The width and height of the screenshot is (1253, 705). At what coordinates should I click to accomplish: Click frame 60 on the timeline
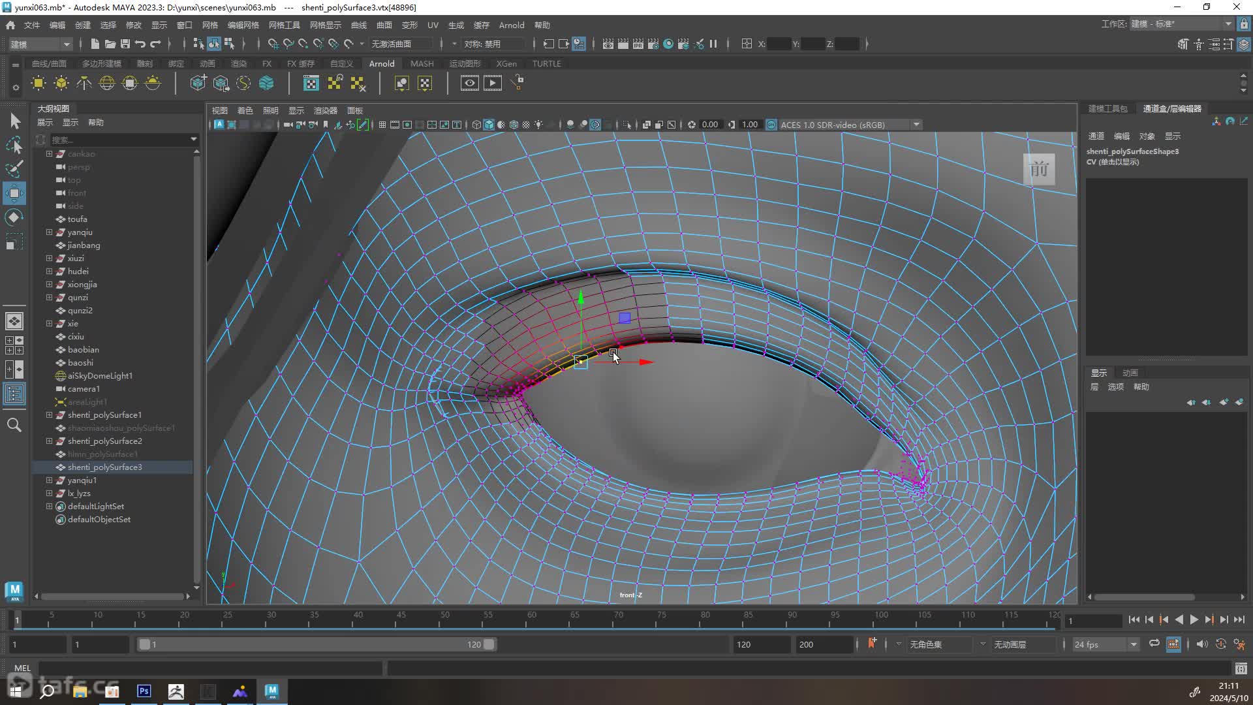pos(532,619)
